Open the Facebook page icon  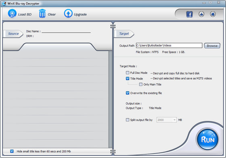189,14
